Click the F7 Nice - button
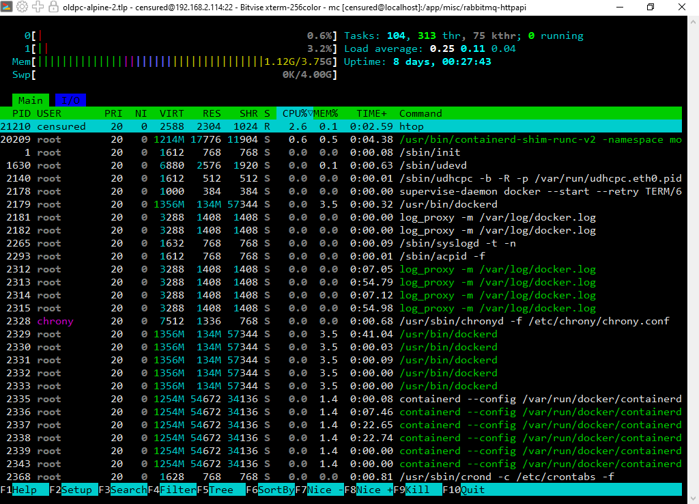Screen dimensions: 699x504 [x=319, y=490]
